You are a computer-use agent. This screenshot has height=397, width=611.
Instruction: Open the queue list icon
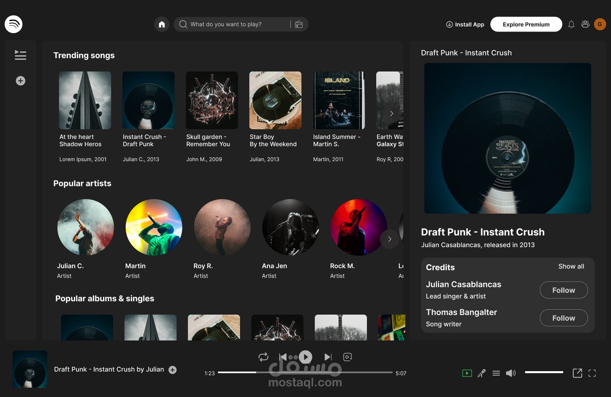[496, 373]
